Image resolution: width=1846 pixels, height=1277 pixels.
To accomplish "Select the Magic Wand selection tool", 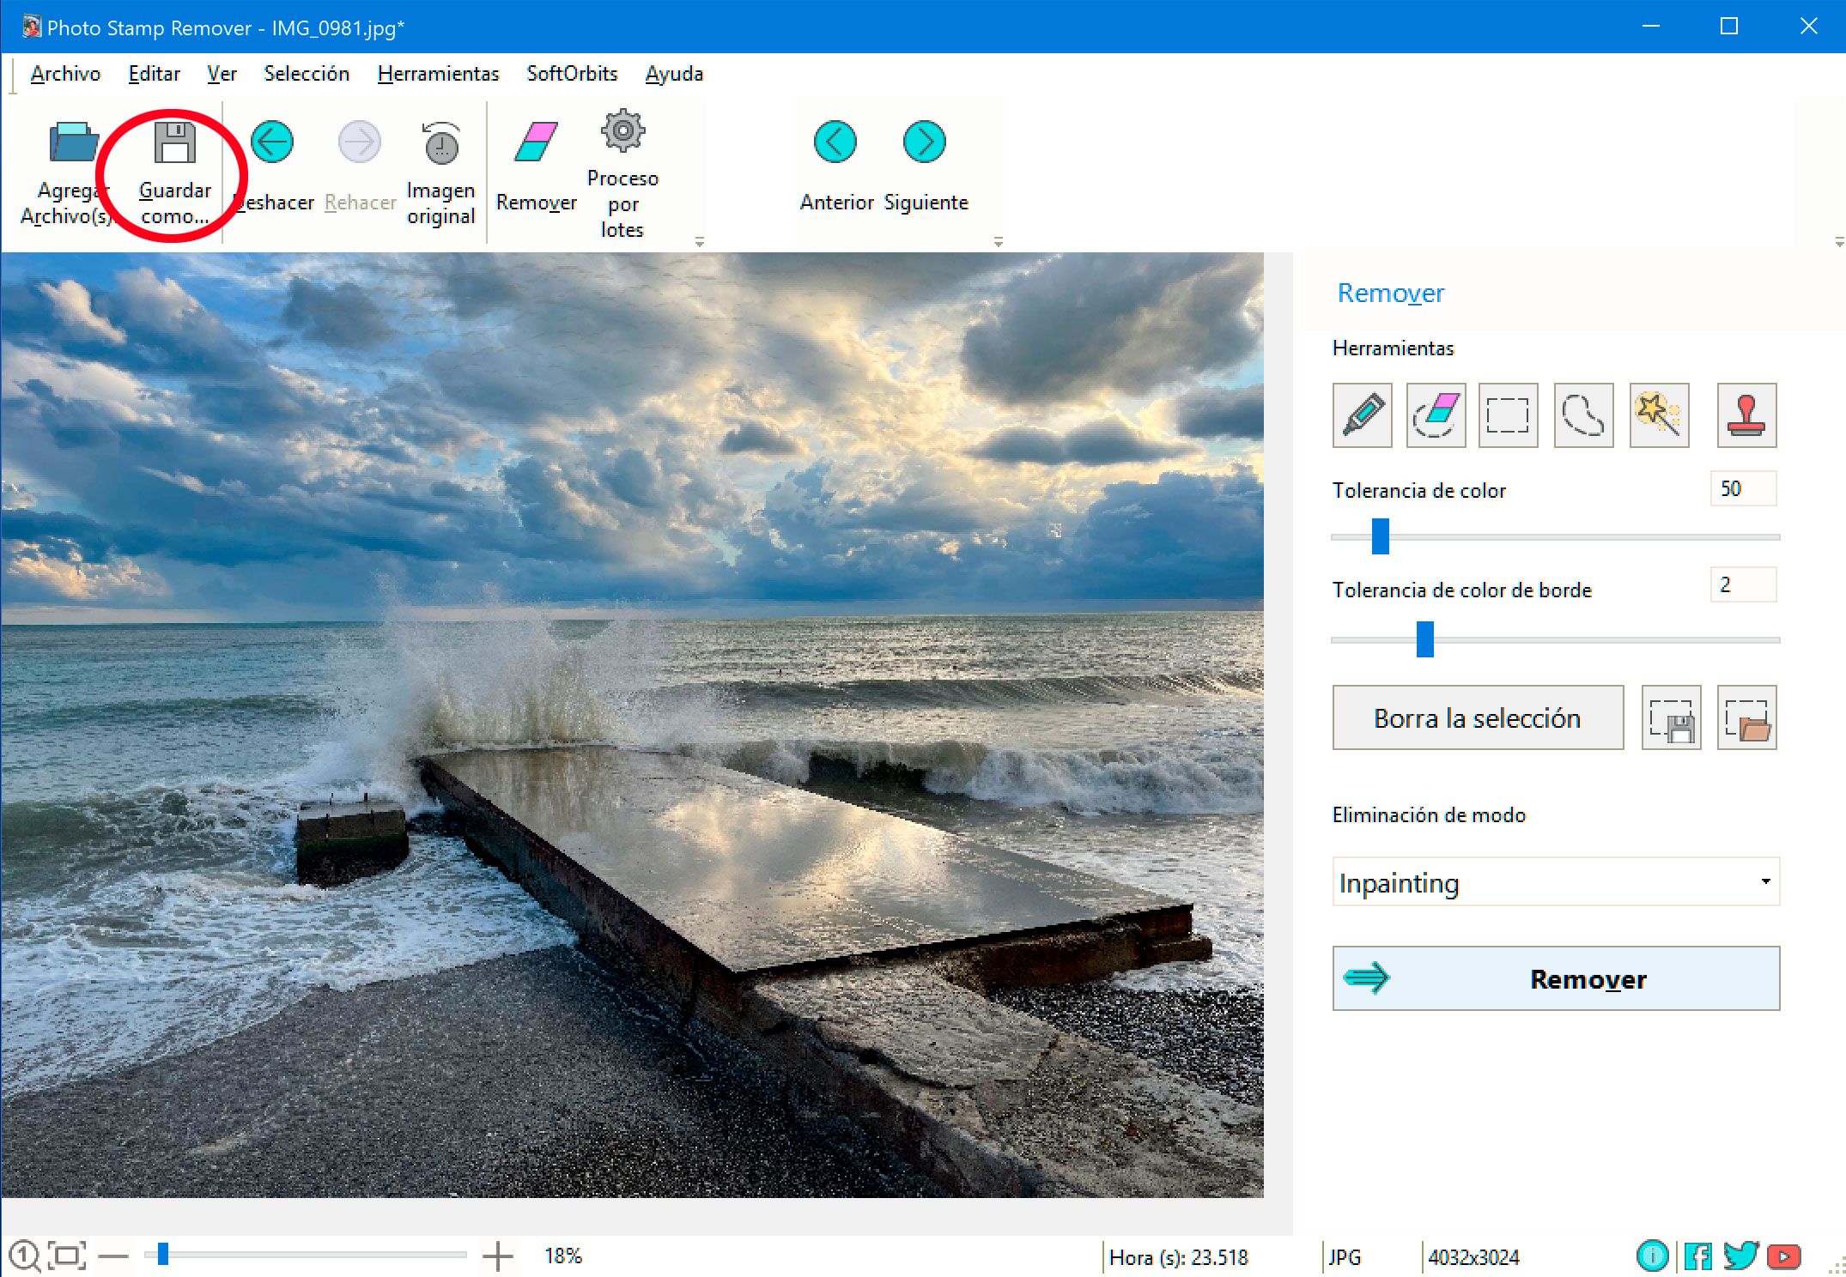I will click(1658, 414).
